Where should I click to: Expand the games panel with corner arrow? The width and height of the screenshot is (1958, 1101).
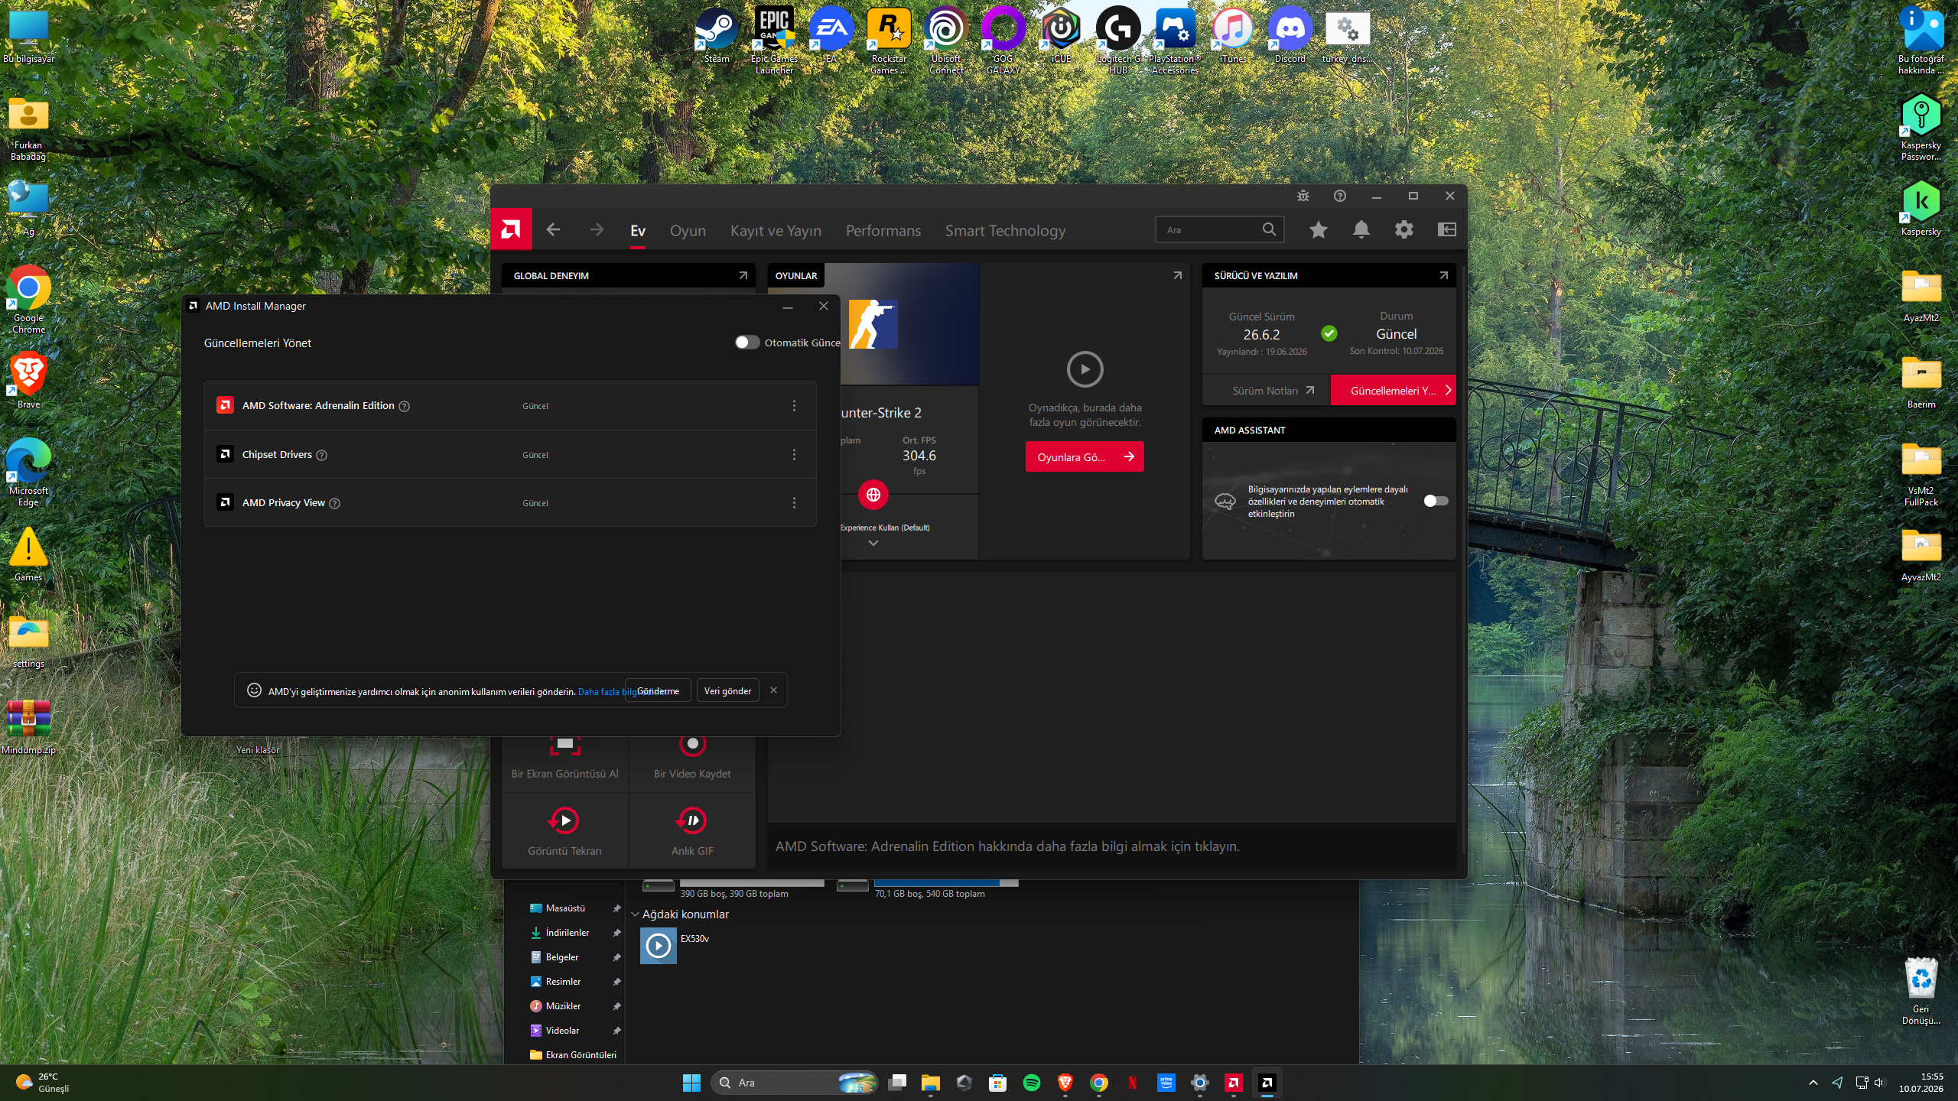pyautogui.click(x=1177, y=276)
